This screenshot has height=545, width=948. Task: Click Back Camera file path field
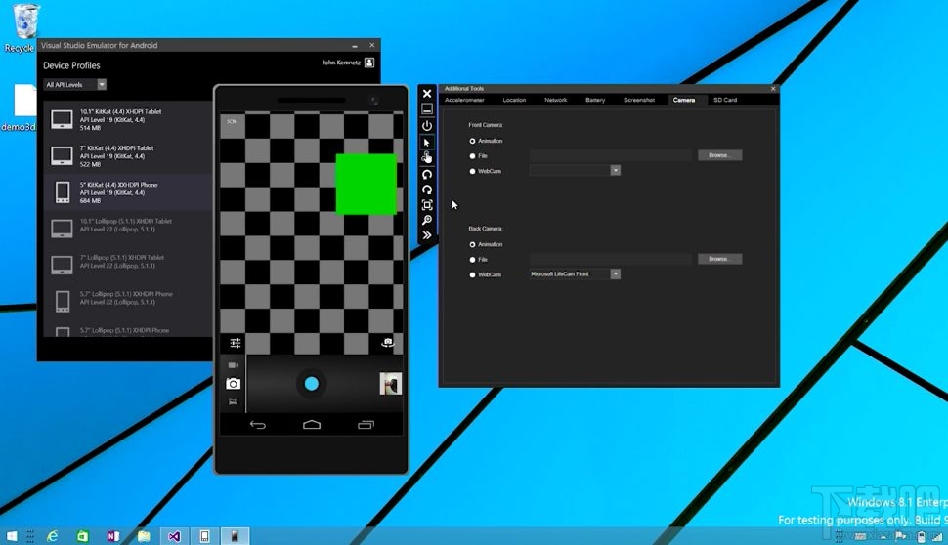[x=611, y=259]
